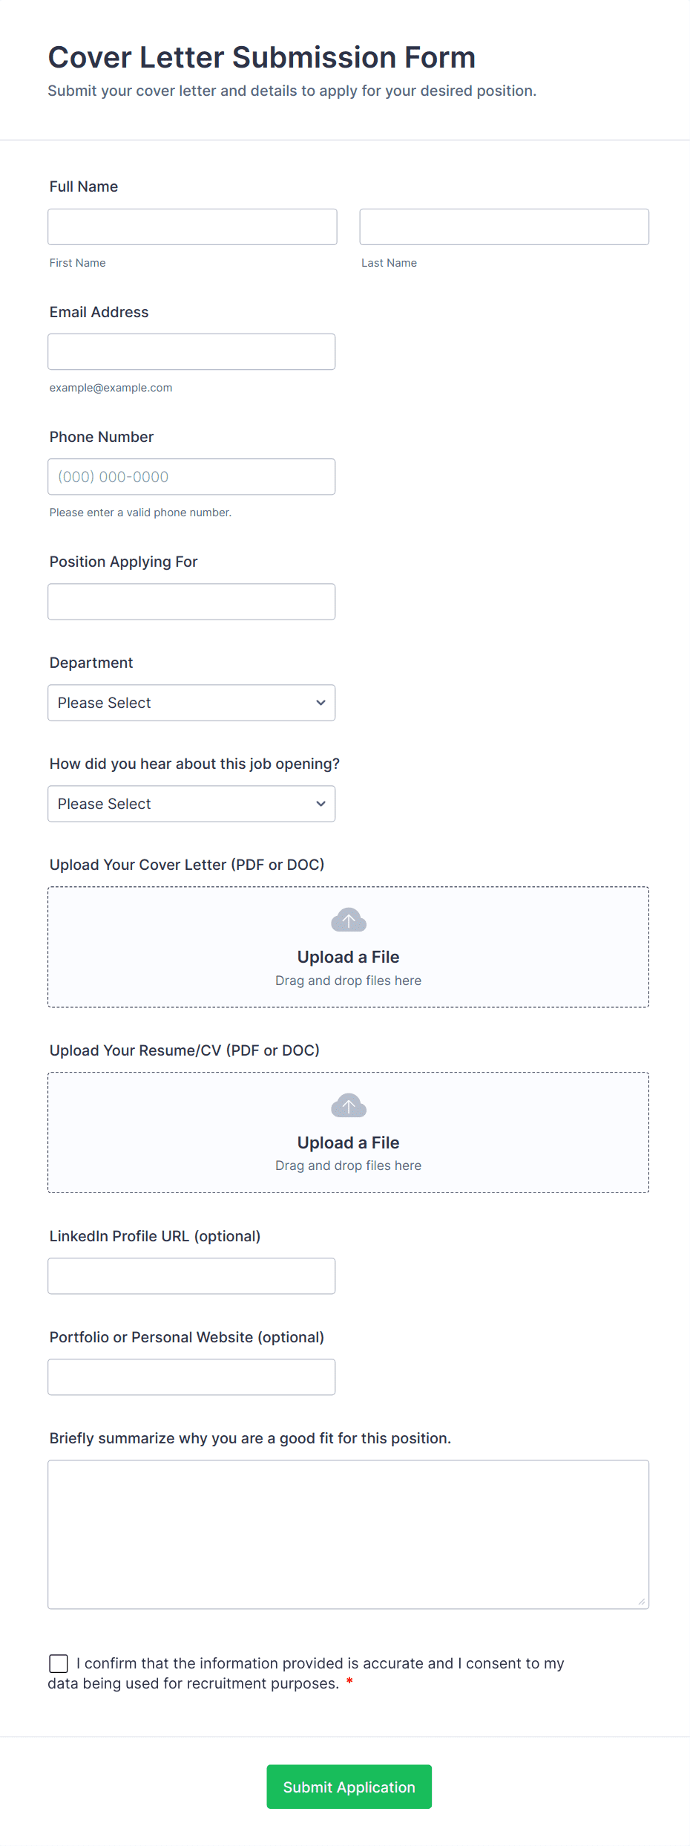
Task: Check the recruitment consent confirmation checkbox
Action: point(59,1663)
